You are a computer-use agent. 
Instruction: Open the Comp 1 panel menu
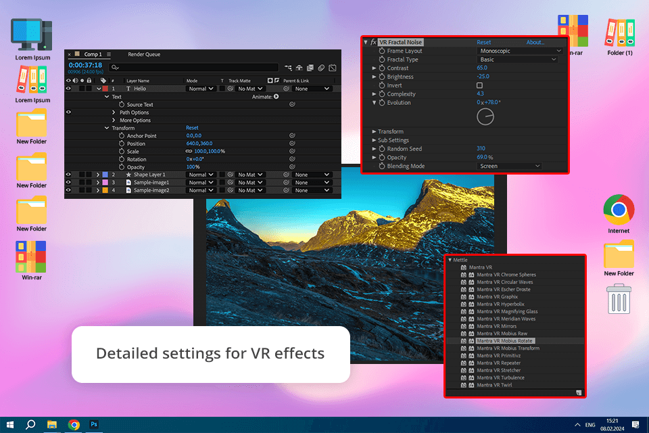(x=109, y=54)
